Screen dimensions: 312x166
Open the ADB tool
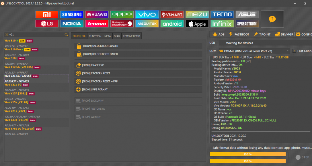coord(219,34)
